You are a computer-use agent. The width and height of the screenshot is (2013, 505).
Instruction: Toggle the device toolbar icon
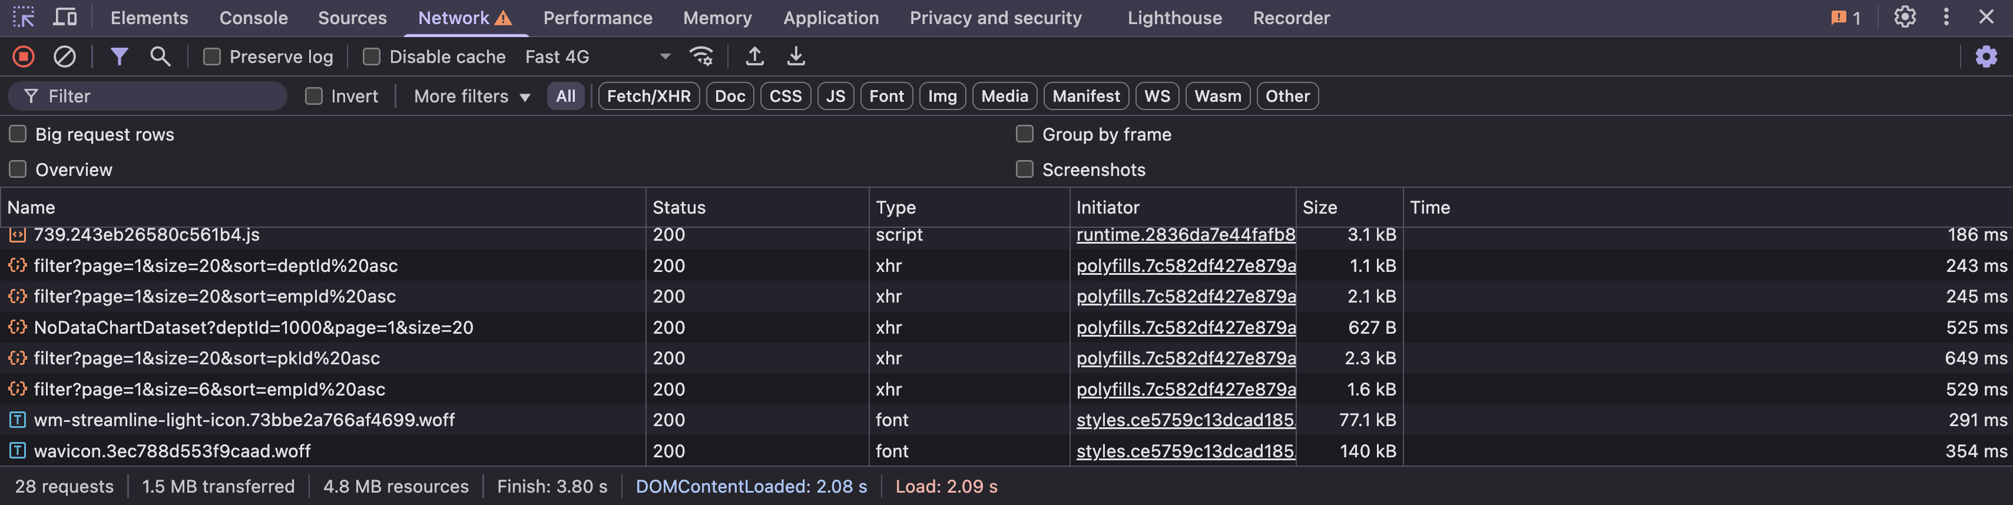coord(65,17)
